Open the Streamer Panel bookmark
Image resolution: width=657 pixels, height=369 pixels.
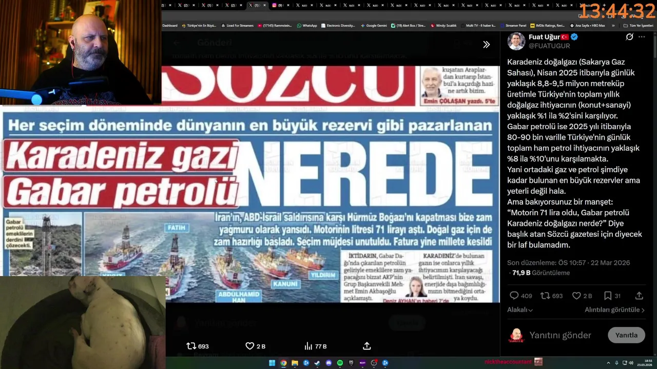point(513,25)
